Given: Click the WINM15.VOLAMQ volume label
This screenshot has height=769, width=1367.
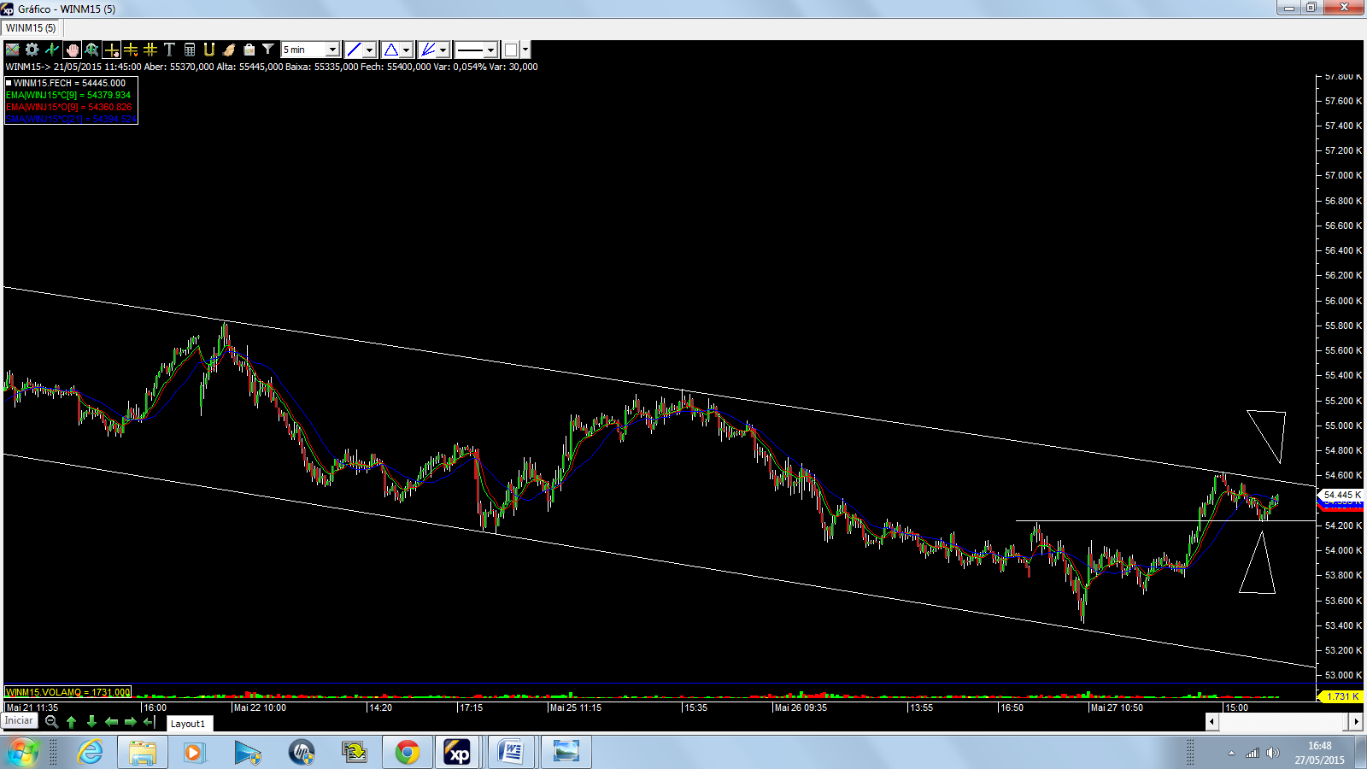Looking at the screenshot, I should tap(67, 692).
